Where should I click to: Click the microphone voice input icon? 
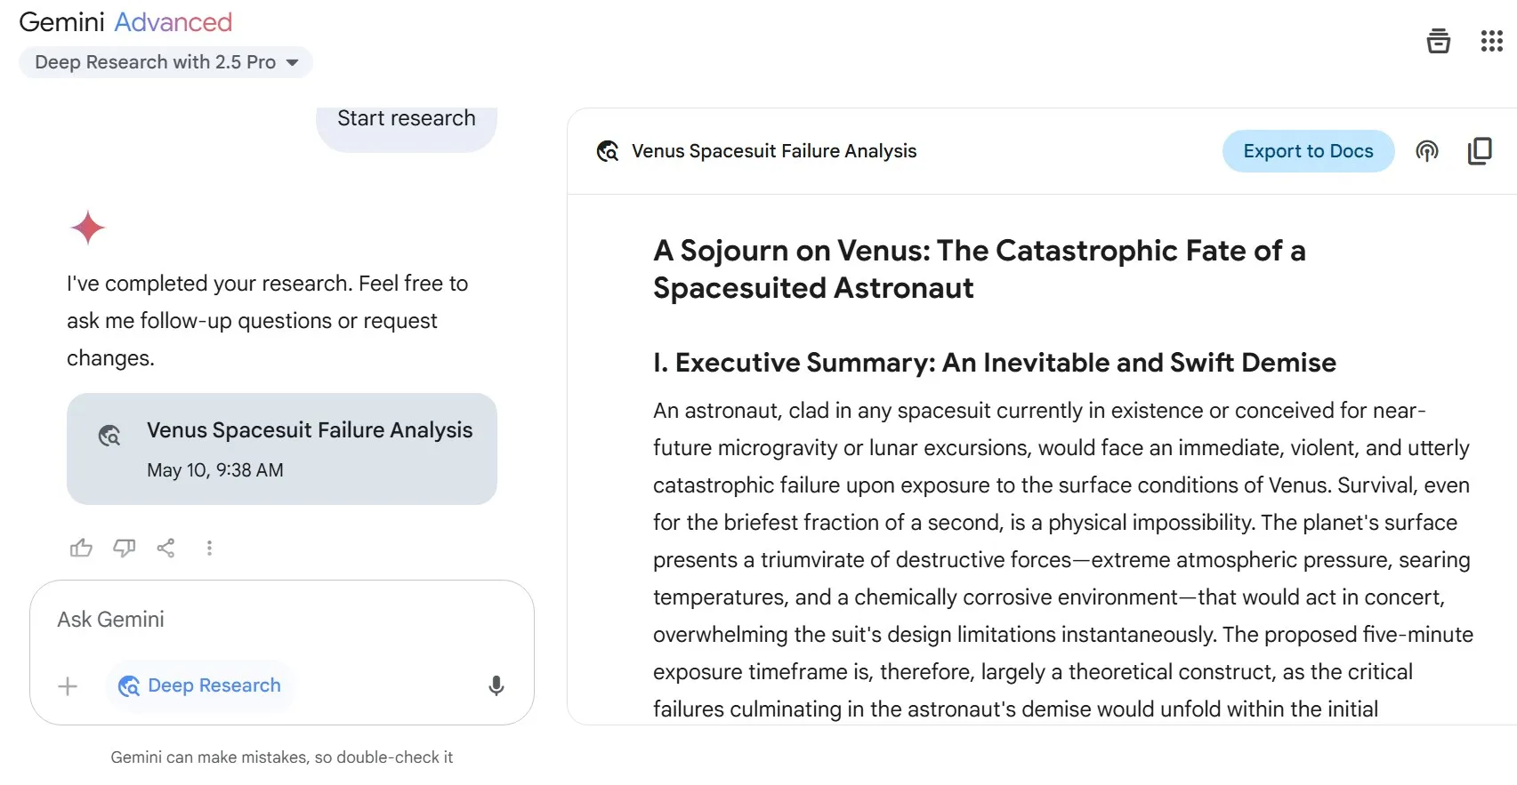tap(496, 685)
